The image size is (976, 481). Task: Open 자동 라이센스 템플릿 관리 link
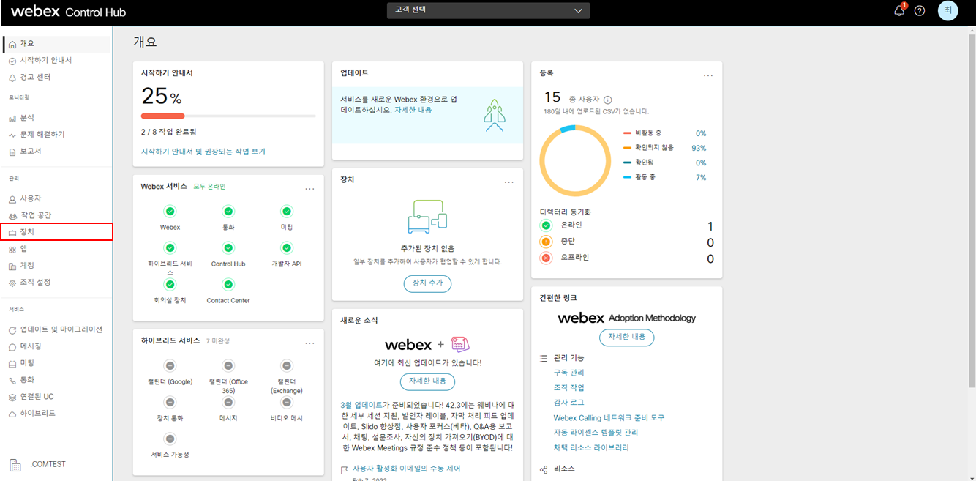[x=596, y=433]
